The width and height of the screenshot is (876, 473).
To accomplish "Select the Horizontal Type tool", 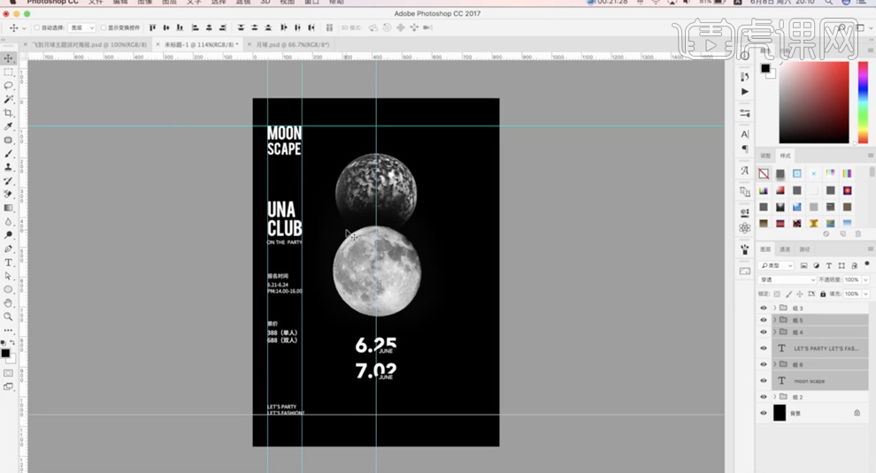I will [x=8, y=263].
